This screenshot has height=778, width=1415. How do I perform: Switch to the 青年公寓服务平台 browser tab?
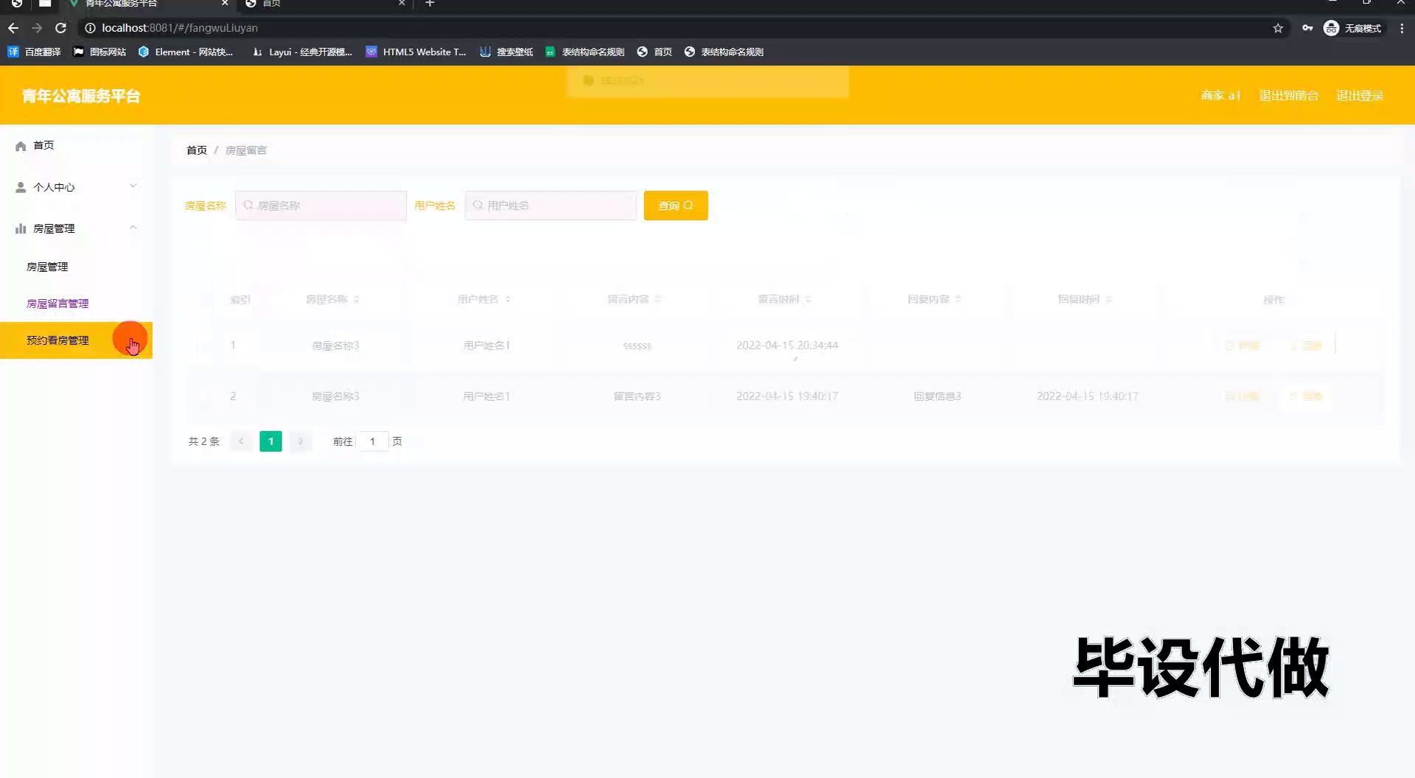(147, 4)
